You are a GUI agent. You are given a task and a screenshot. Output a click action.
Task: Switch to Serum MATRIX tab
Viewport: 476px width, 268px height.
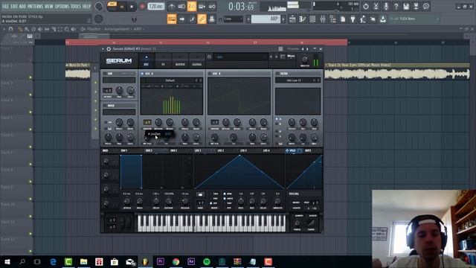[x=180, y=60]
